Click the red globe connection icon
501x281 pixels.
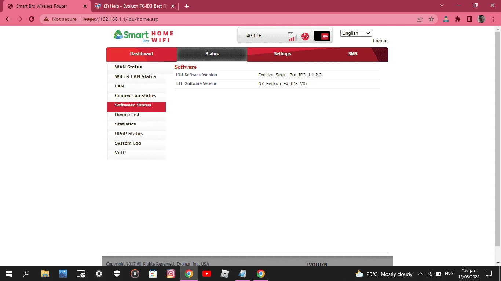pyautogui.click(x=305, y=36)
